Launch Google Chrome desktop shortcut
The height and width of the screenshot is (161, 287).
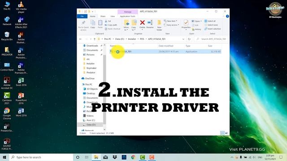tap(7, 114)
